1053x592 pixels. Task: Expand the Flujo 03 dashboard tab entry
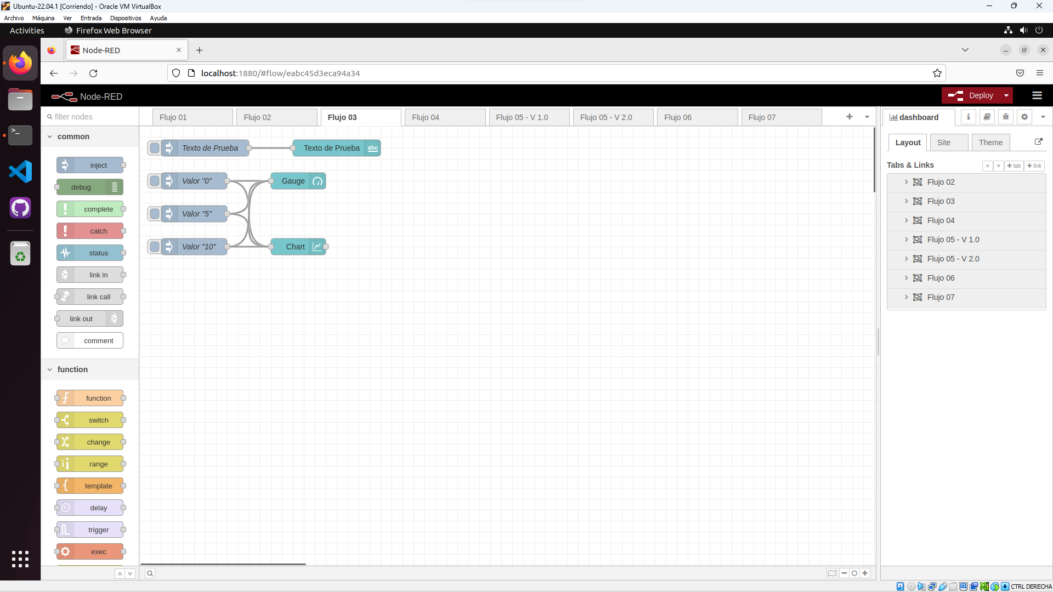point(906,201)
